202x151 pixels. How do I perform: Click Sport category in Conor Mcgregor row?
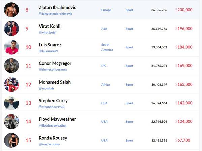tap(129, 66)
